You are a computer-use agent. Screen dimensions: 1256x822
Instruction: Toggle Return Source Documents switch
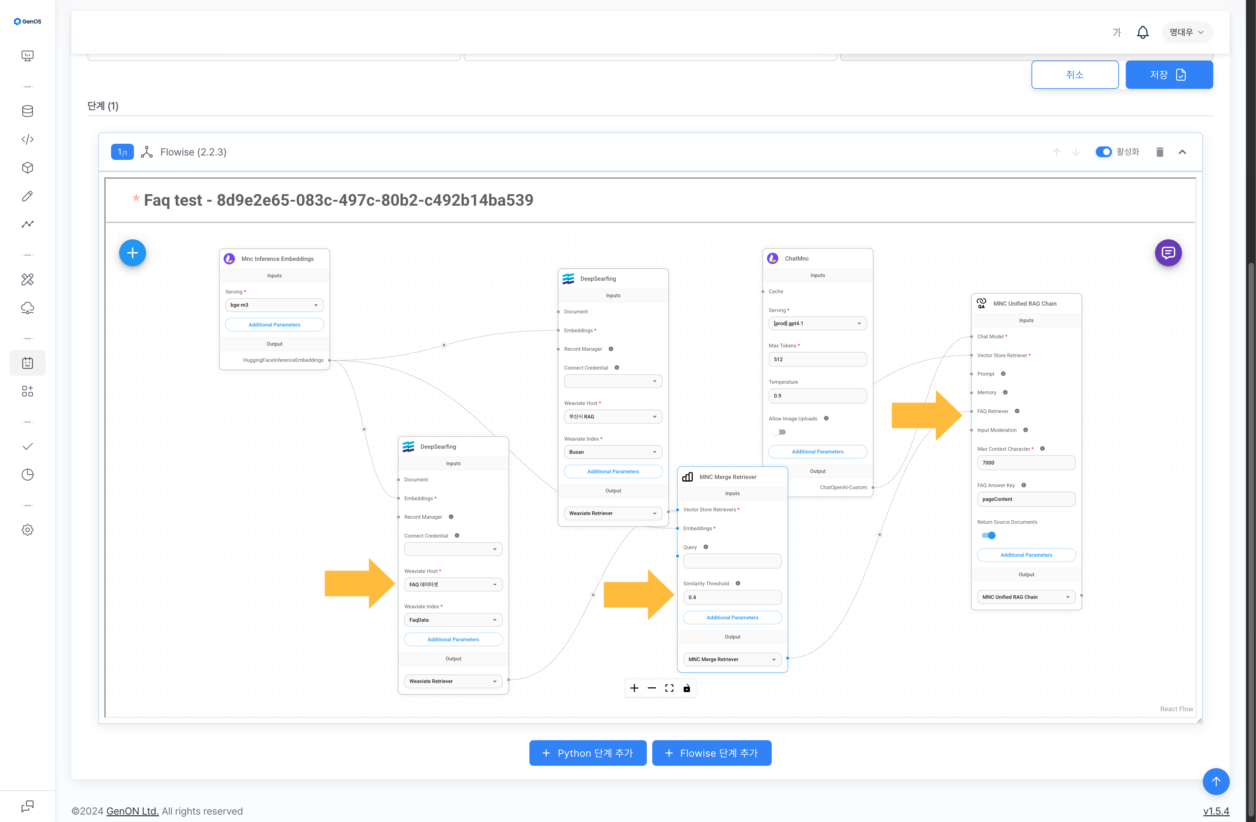pos(988,535)
